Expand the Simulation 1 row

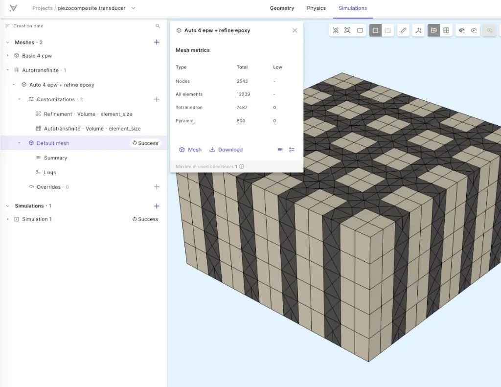tap(8, 219)
